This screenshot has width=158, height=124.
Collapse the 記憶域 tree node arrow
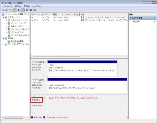[x=3, y=38]
